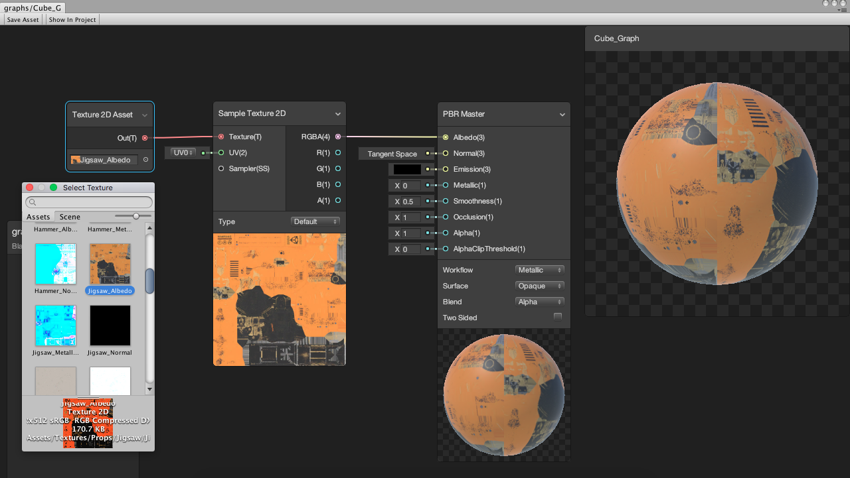Switch to the Scene tab in Select Texture
Viewport: 850px width, 478px height.
pyautogui.click(x=70, y=217)
